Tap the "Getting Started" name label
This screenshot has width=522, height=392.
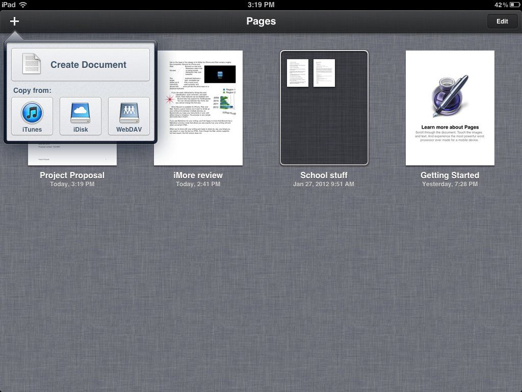[x=450, y=175]
